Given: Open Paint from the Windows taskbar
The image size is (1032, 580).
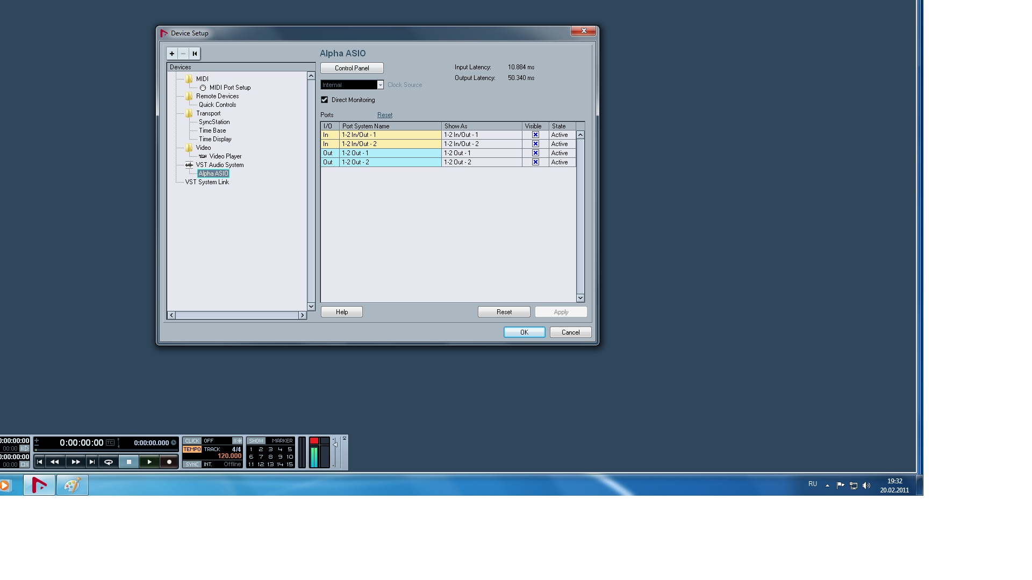Looking at the screenshot, I should 72,485.
